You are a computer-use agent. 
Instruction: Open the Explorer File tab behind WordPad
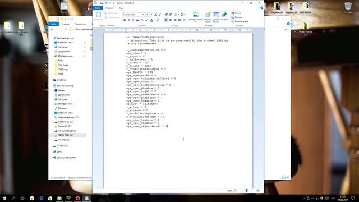coord(54,24)
